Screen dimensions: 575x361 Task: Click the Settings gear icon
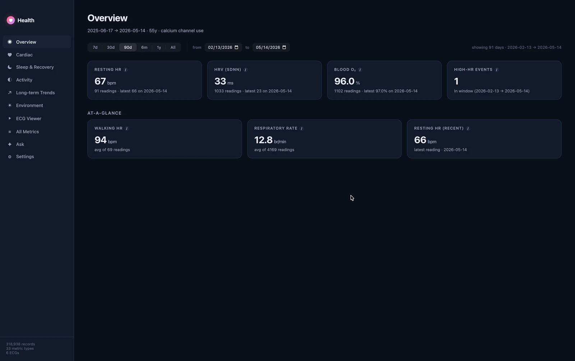click(x=10, y=157)
